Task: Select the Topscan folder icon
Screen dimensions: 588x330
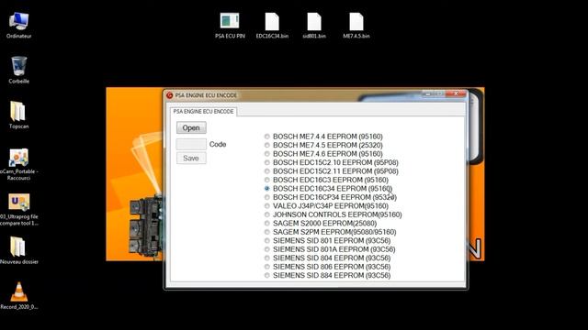Action: 18,112
